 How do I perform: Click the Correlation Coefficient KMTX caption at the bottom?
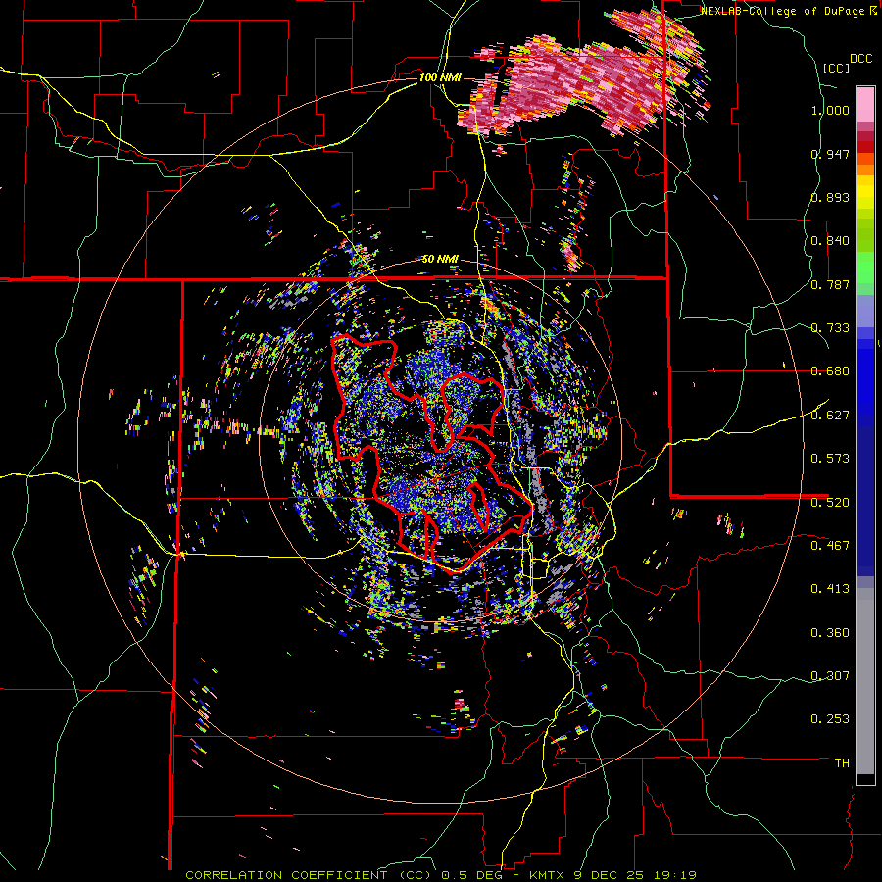pos(441,875)
